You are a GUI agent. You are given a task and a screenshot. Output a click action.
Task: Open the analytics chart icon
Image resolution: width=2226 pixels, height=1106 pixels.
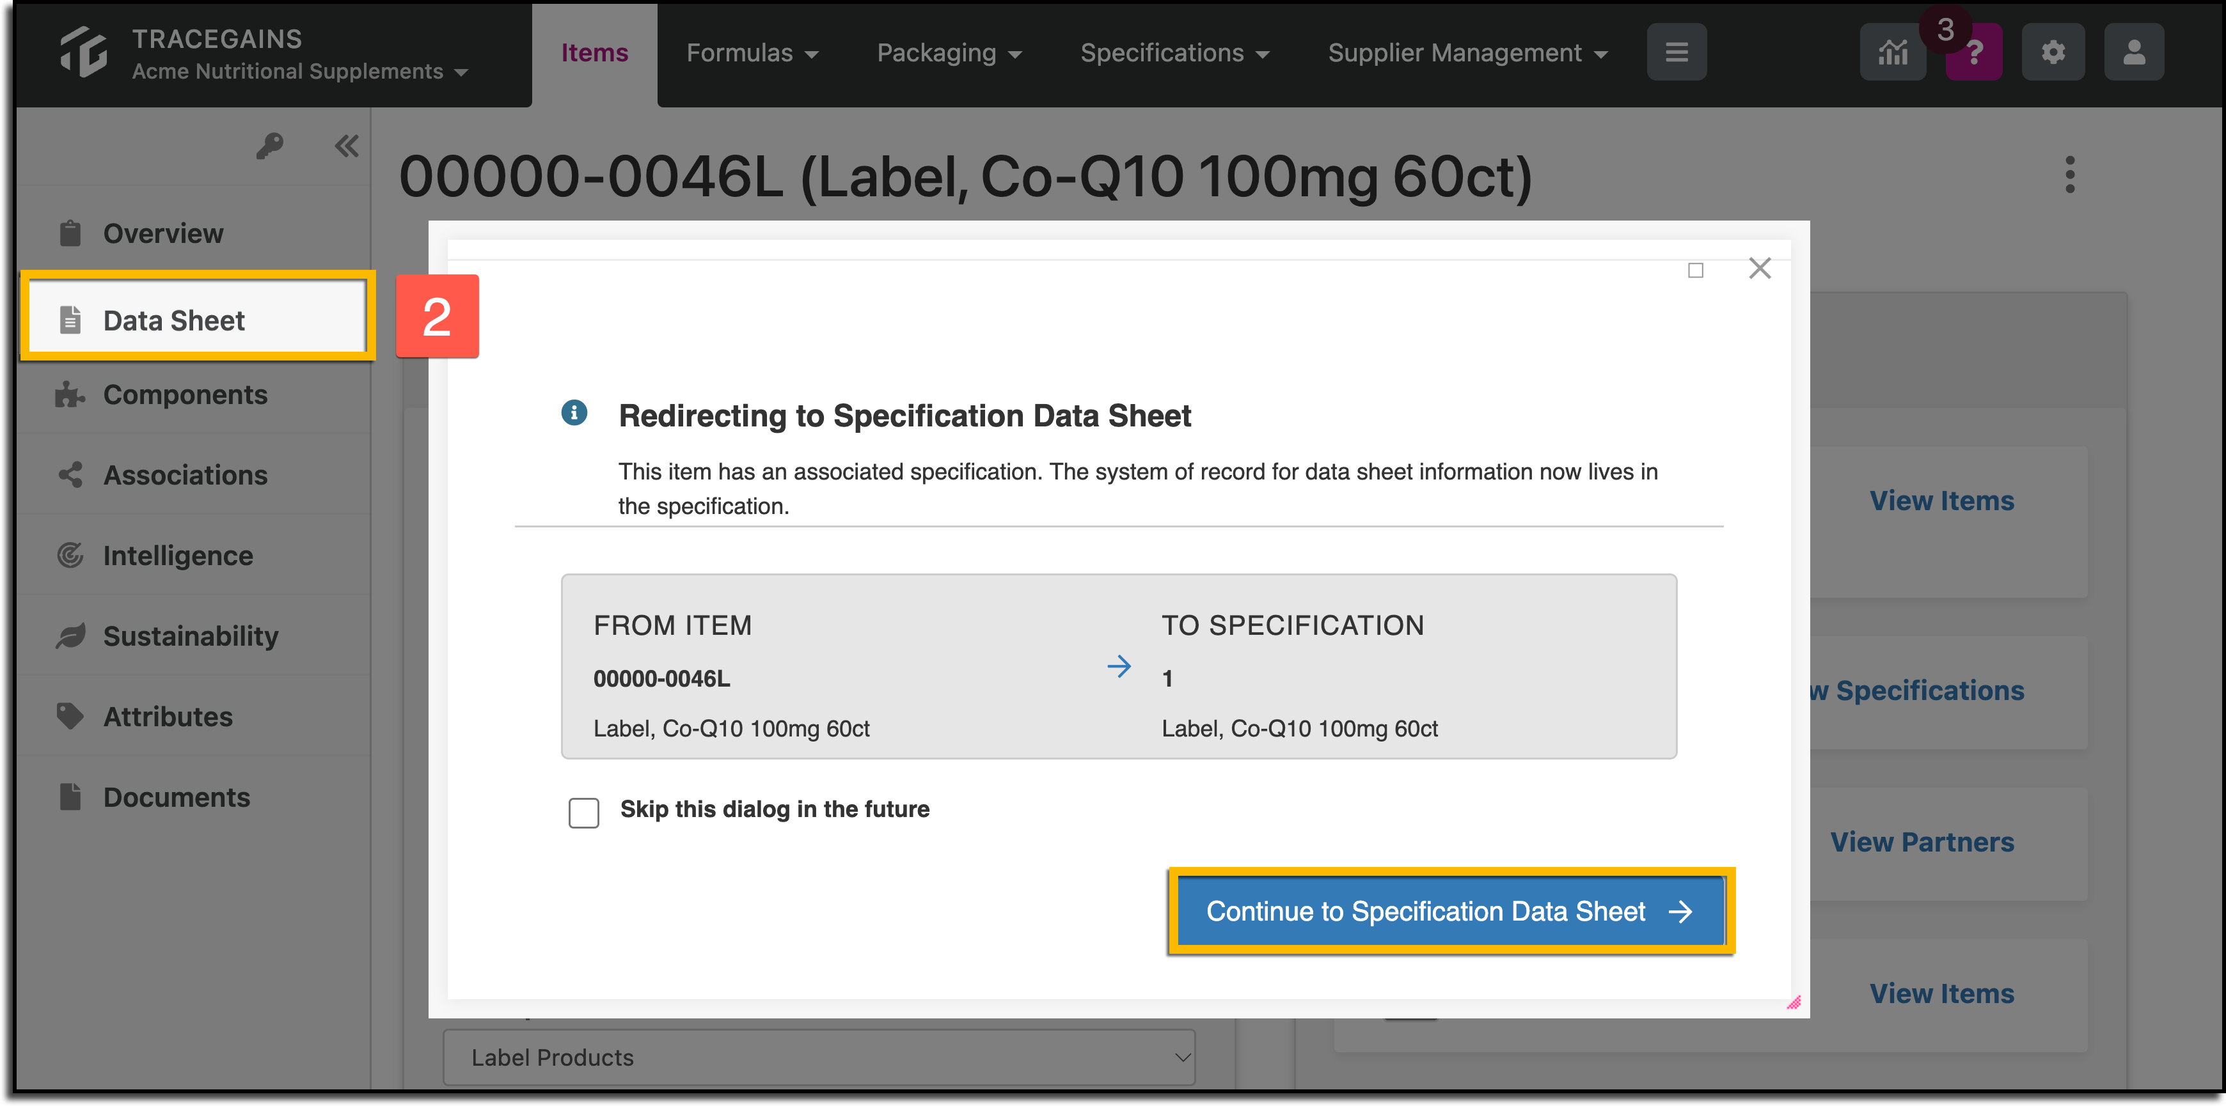(1893, 52)
